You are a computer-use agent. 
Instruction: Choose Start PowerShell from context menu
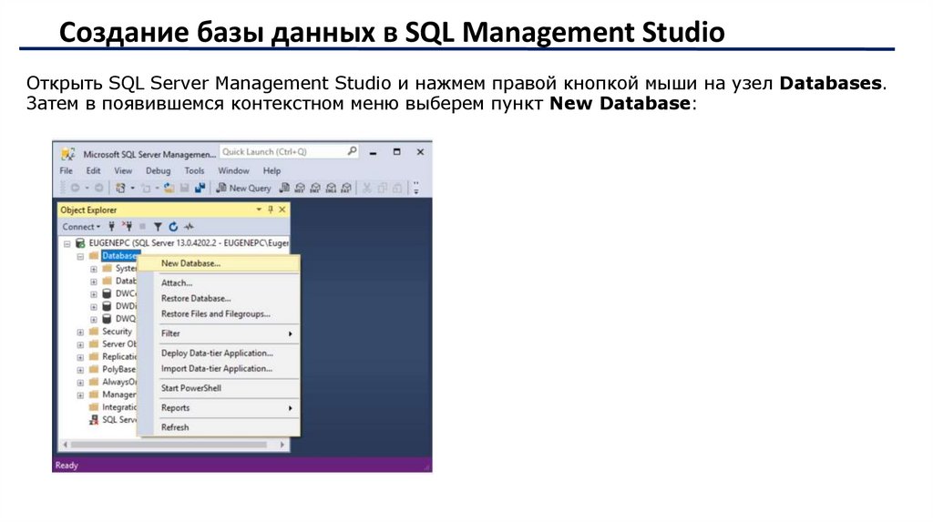pos(219,388)
